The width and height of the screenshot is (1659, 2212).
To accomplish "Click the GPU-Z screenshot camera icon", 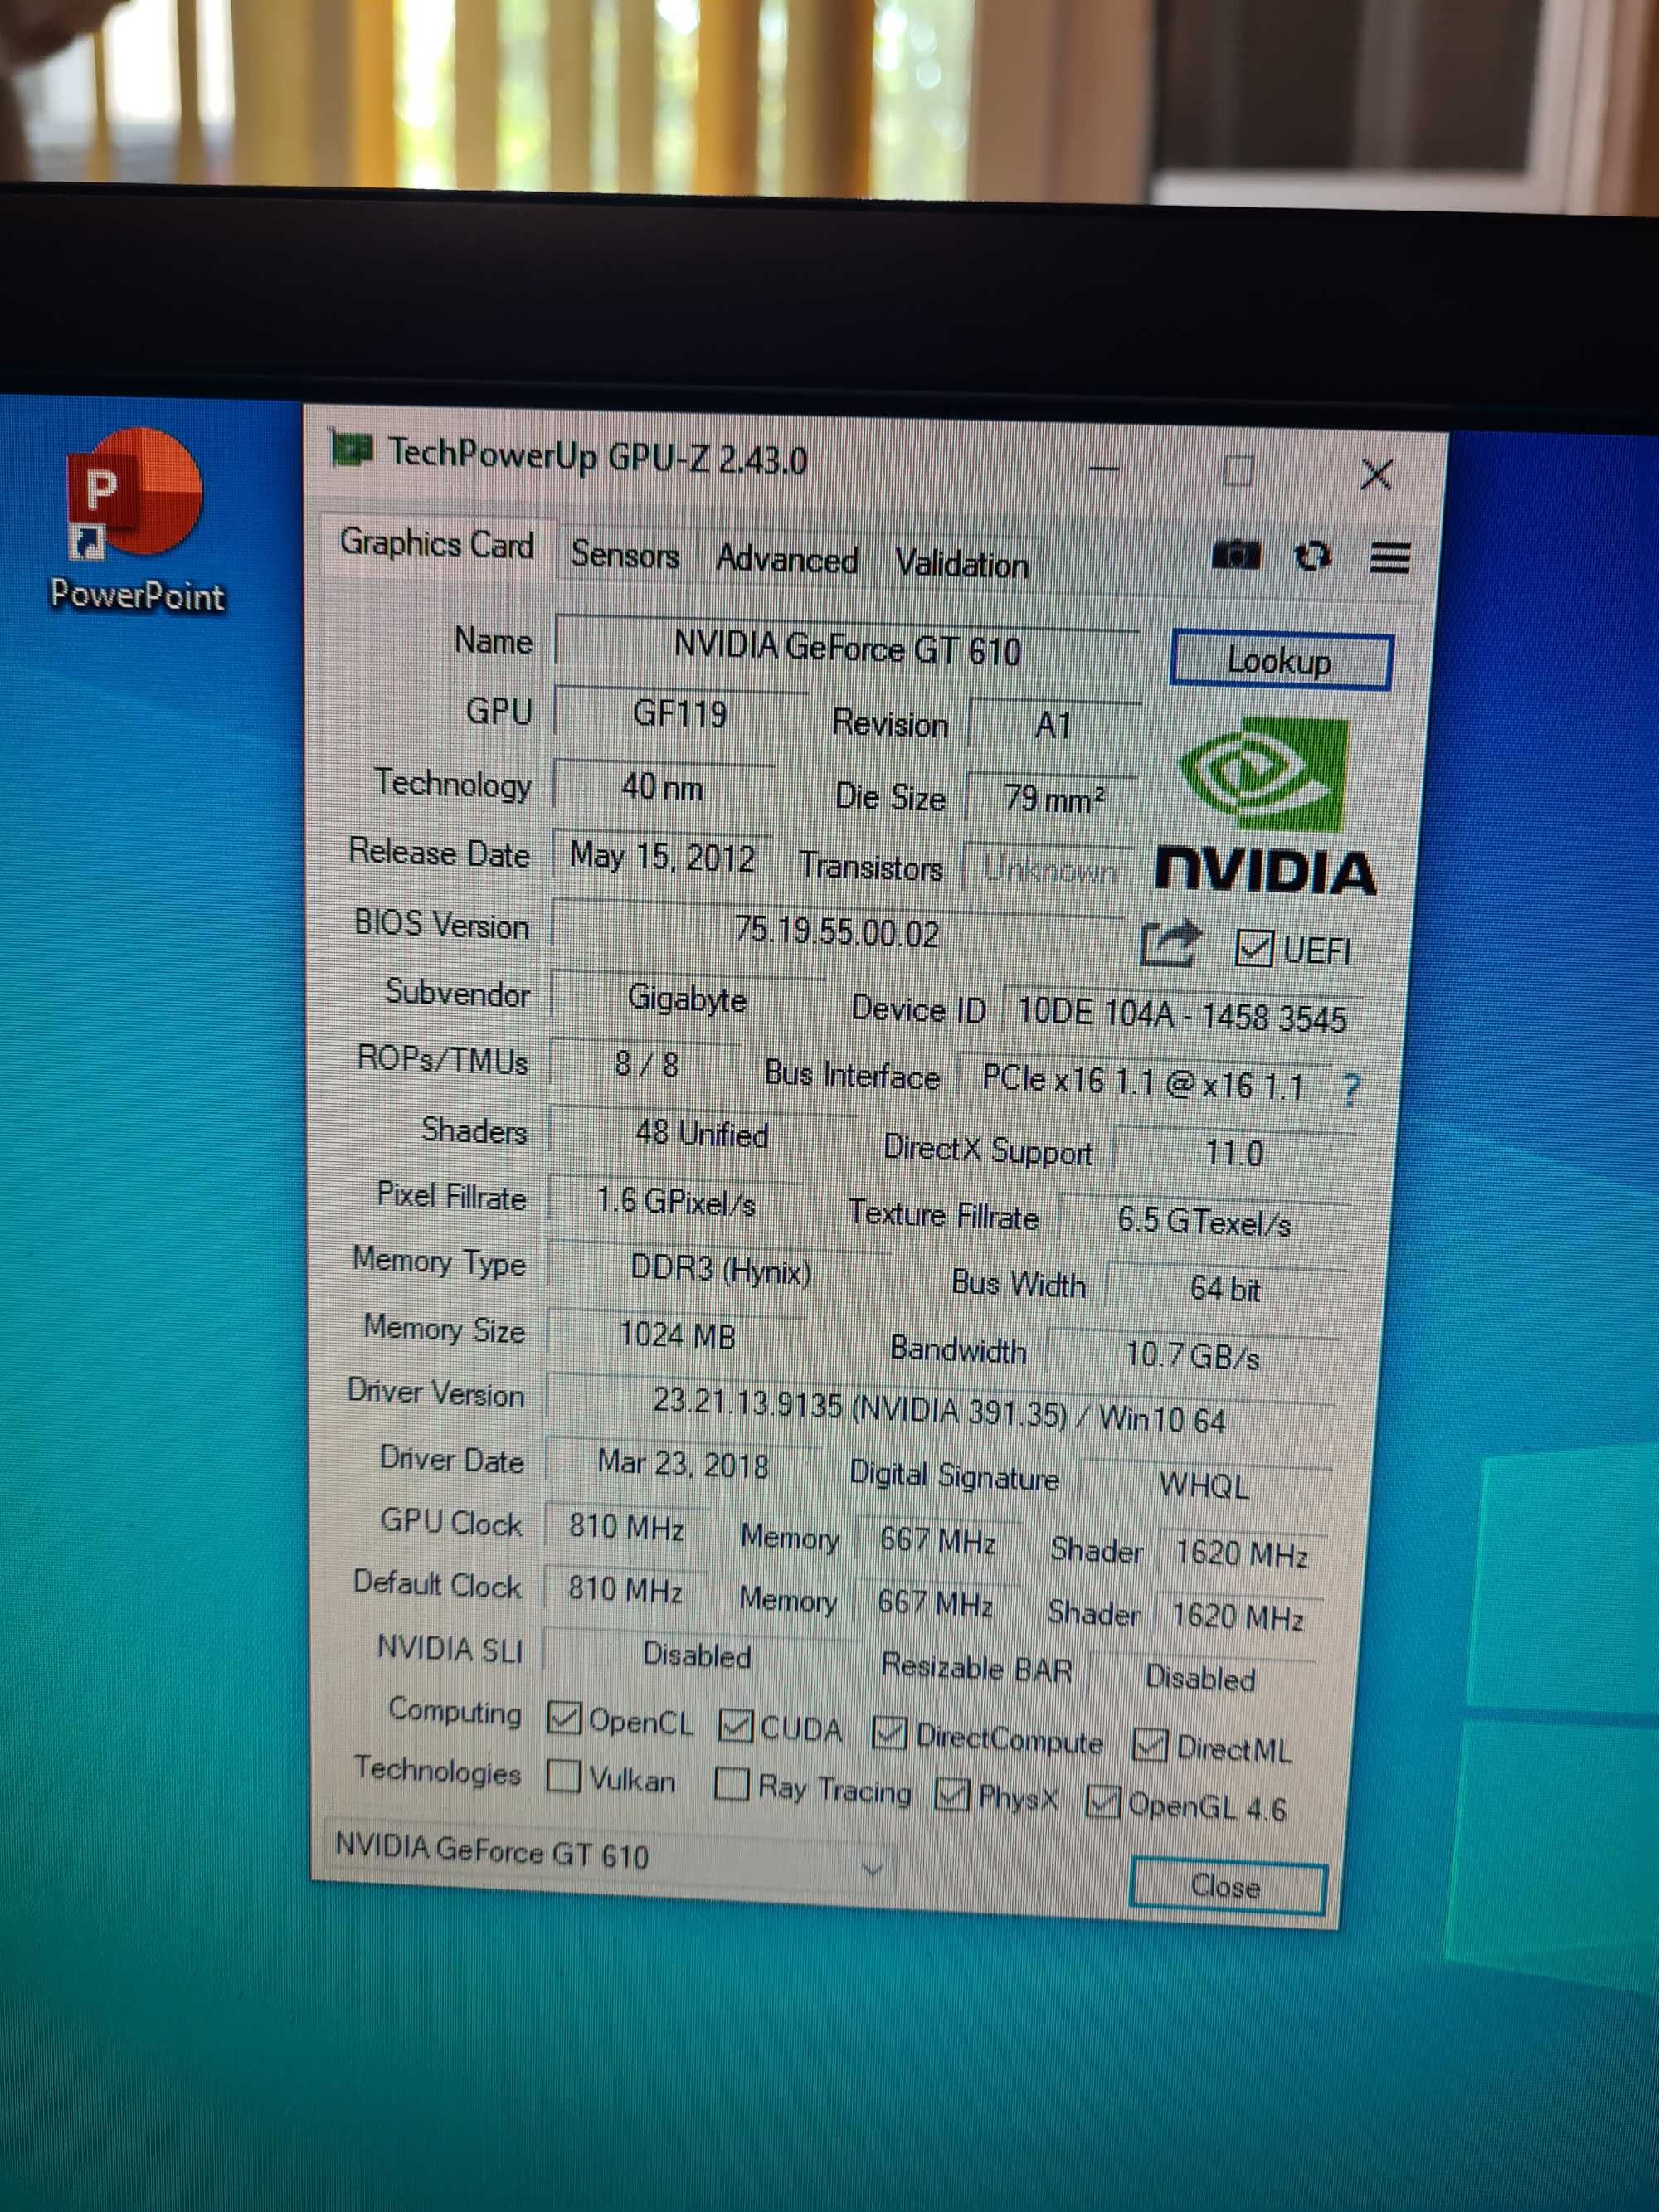I will [x=1236, y=554].
